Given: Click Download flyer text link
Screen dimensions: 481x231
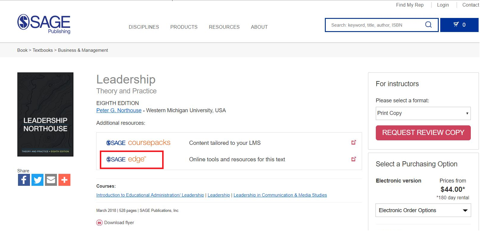Looking at the screenshot, I should (119, 223).
